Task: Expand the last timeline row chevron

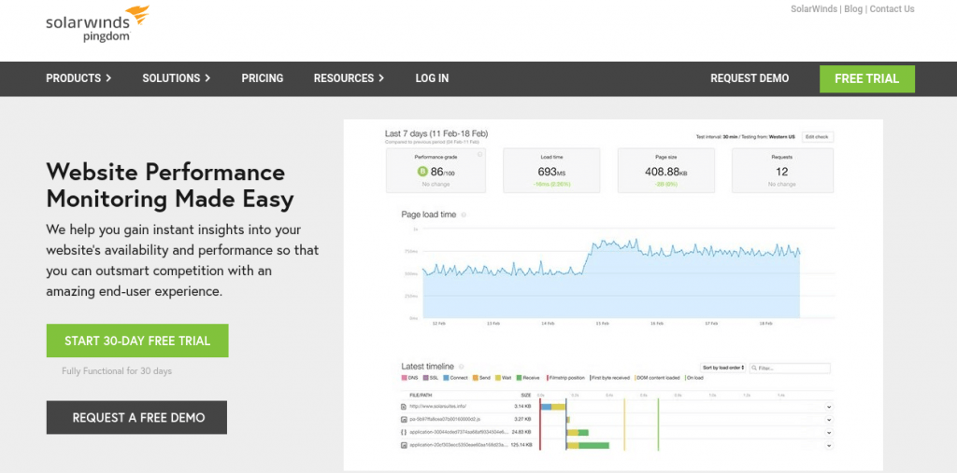Action: pos(829,446)
